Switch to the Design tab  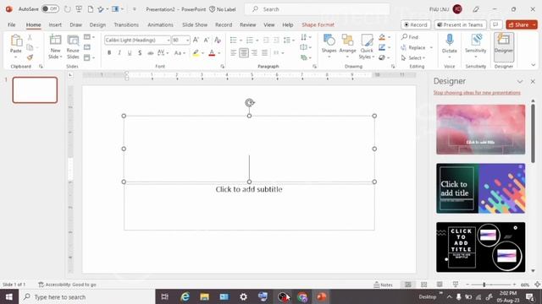[x=97, y=24]
